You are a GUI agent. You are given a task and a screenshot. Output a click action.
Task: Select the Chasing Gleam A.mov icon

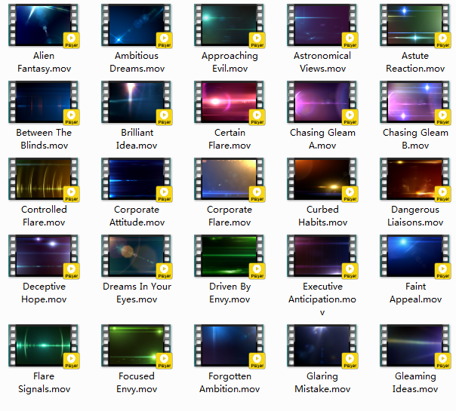322,102
